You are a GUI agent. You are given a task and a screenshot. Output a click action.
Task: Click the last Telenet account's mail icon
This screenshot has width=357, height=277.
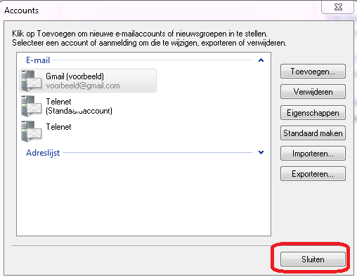[32, 131]
